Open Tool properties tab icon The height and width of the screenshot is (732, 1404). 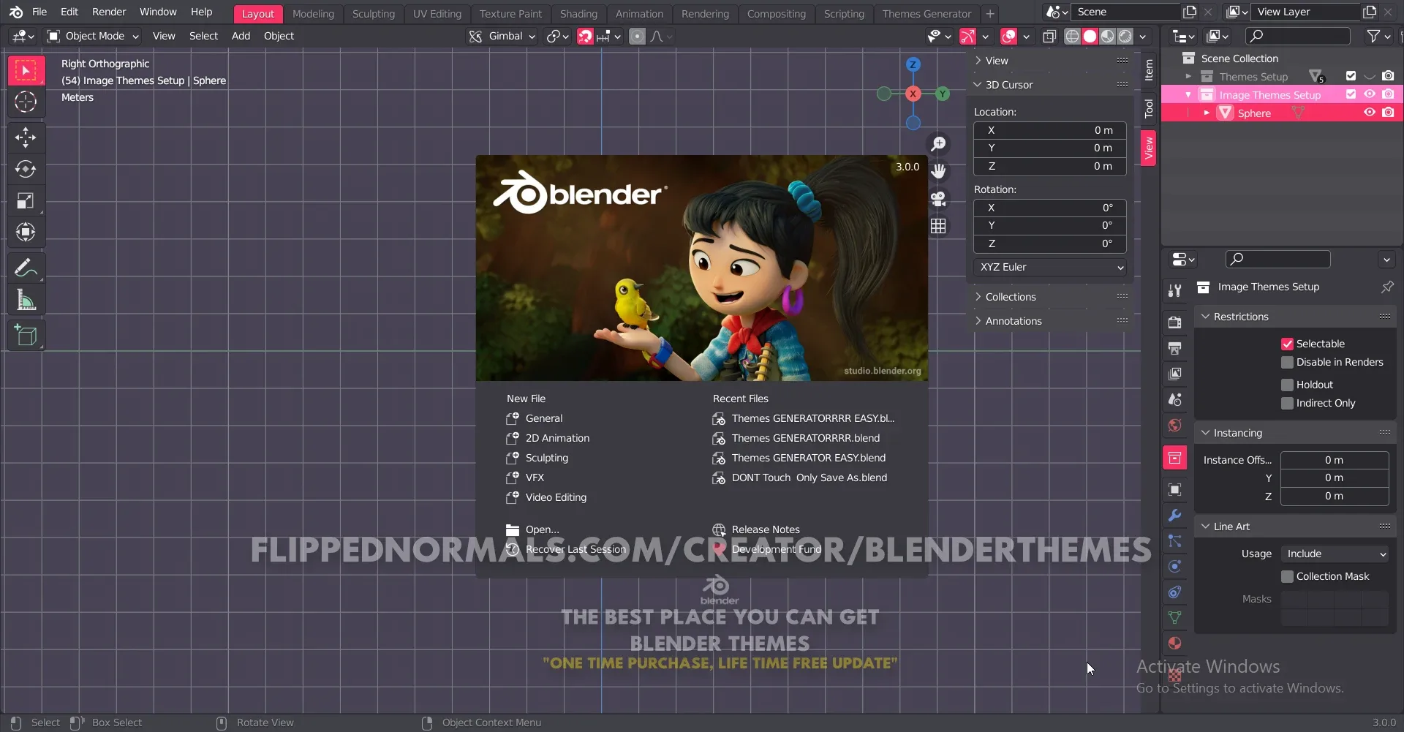pyautogui.click(x=1174, y=290)
